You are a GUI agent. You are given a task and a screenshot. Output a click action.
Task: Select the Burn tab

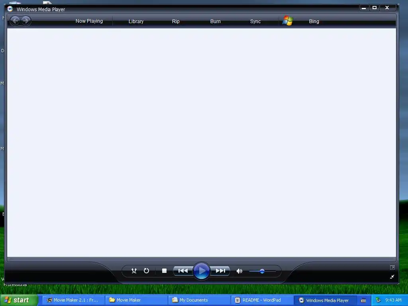(x=215, y=22)
